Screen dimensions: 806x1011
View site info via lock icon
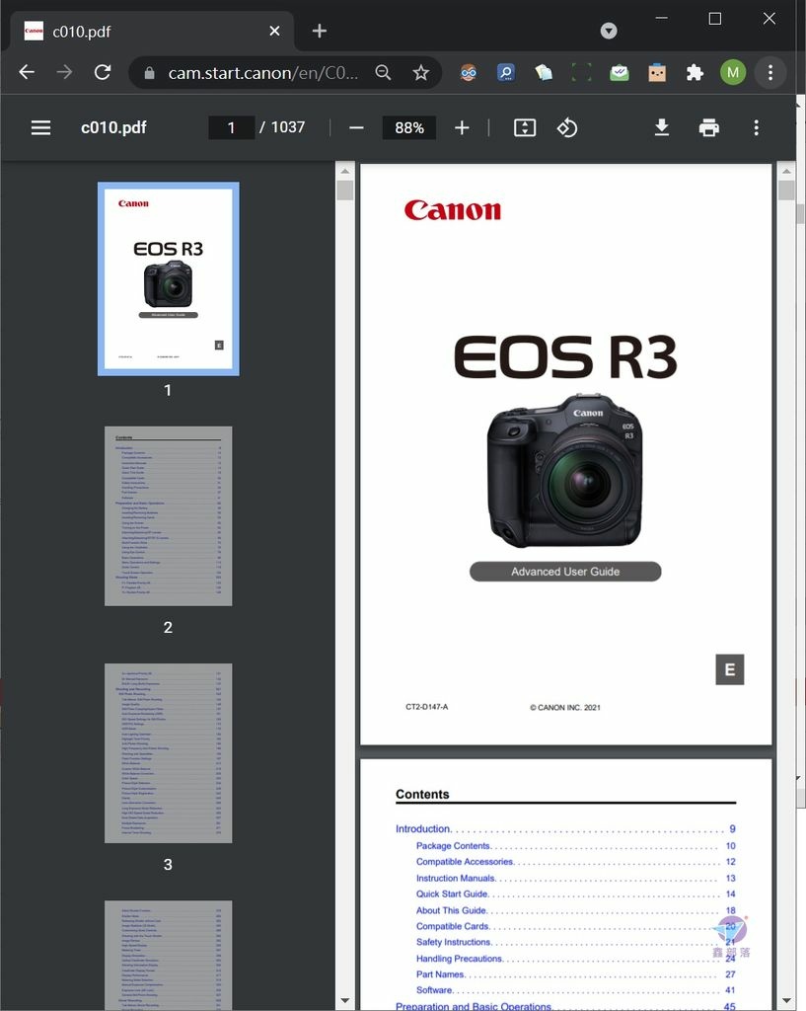(x=150, y=73)
